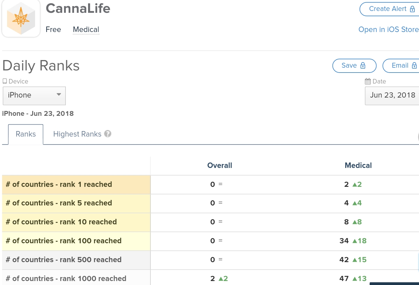The image size is (419, 285).
Task: Click the Save button
Action: click(x=354, y=66)
